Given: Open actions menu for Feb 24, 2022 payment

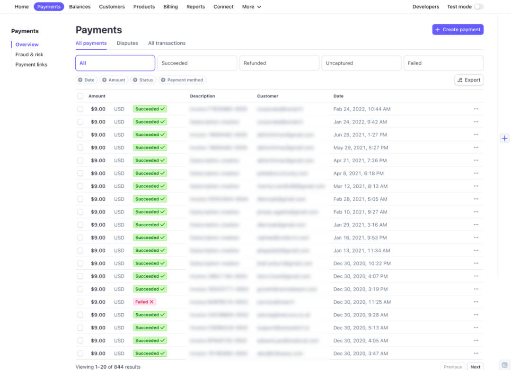Looking at the screenshot, I should (x=476, y=109).
